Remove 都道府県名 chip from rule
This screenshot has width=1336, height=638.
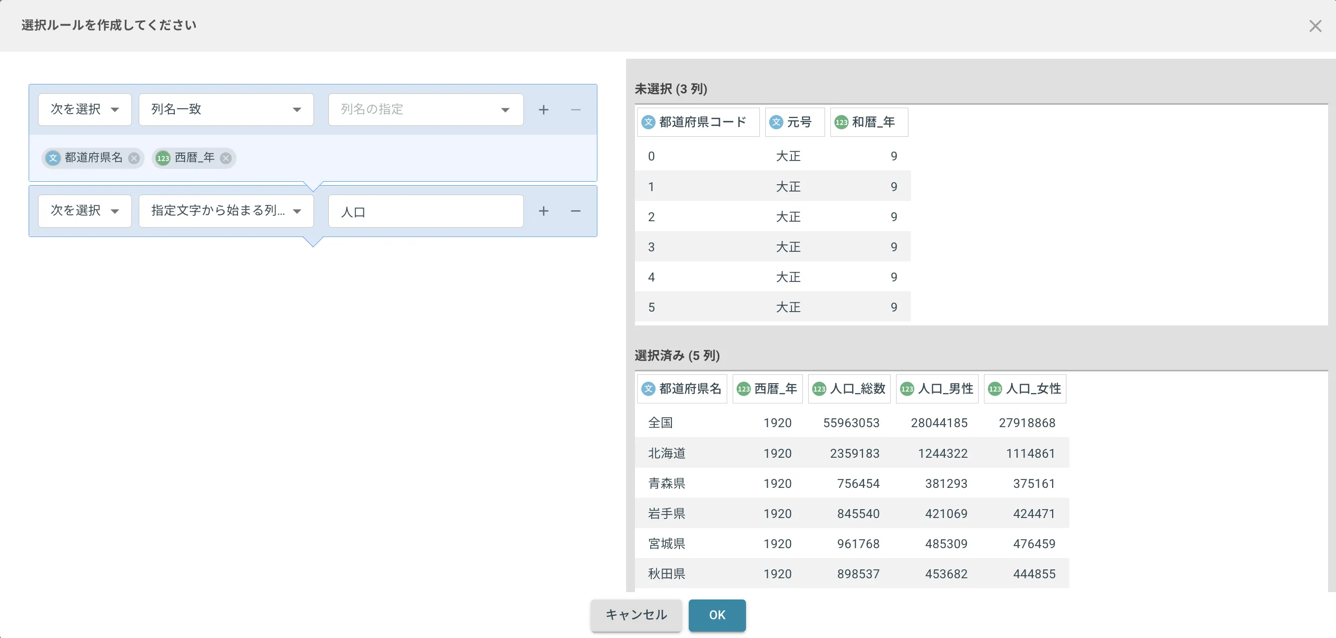point(134,158)
